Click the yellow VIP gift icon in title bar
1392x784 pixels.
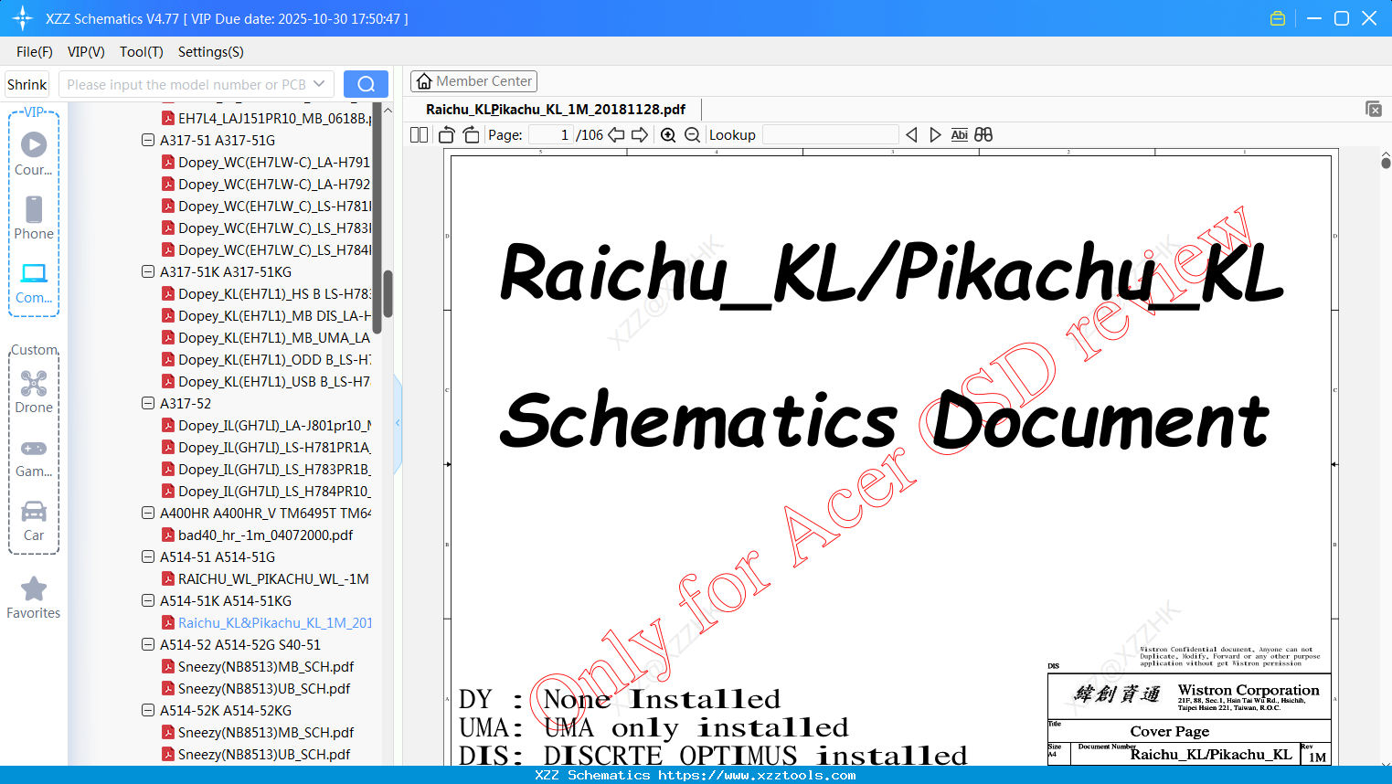1278,18
